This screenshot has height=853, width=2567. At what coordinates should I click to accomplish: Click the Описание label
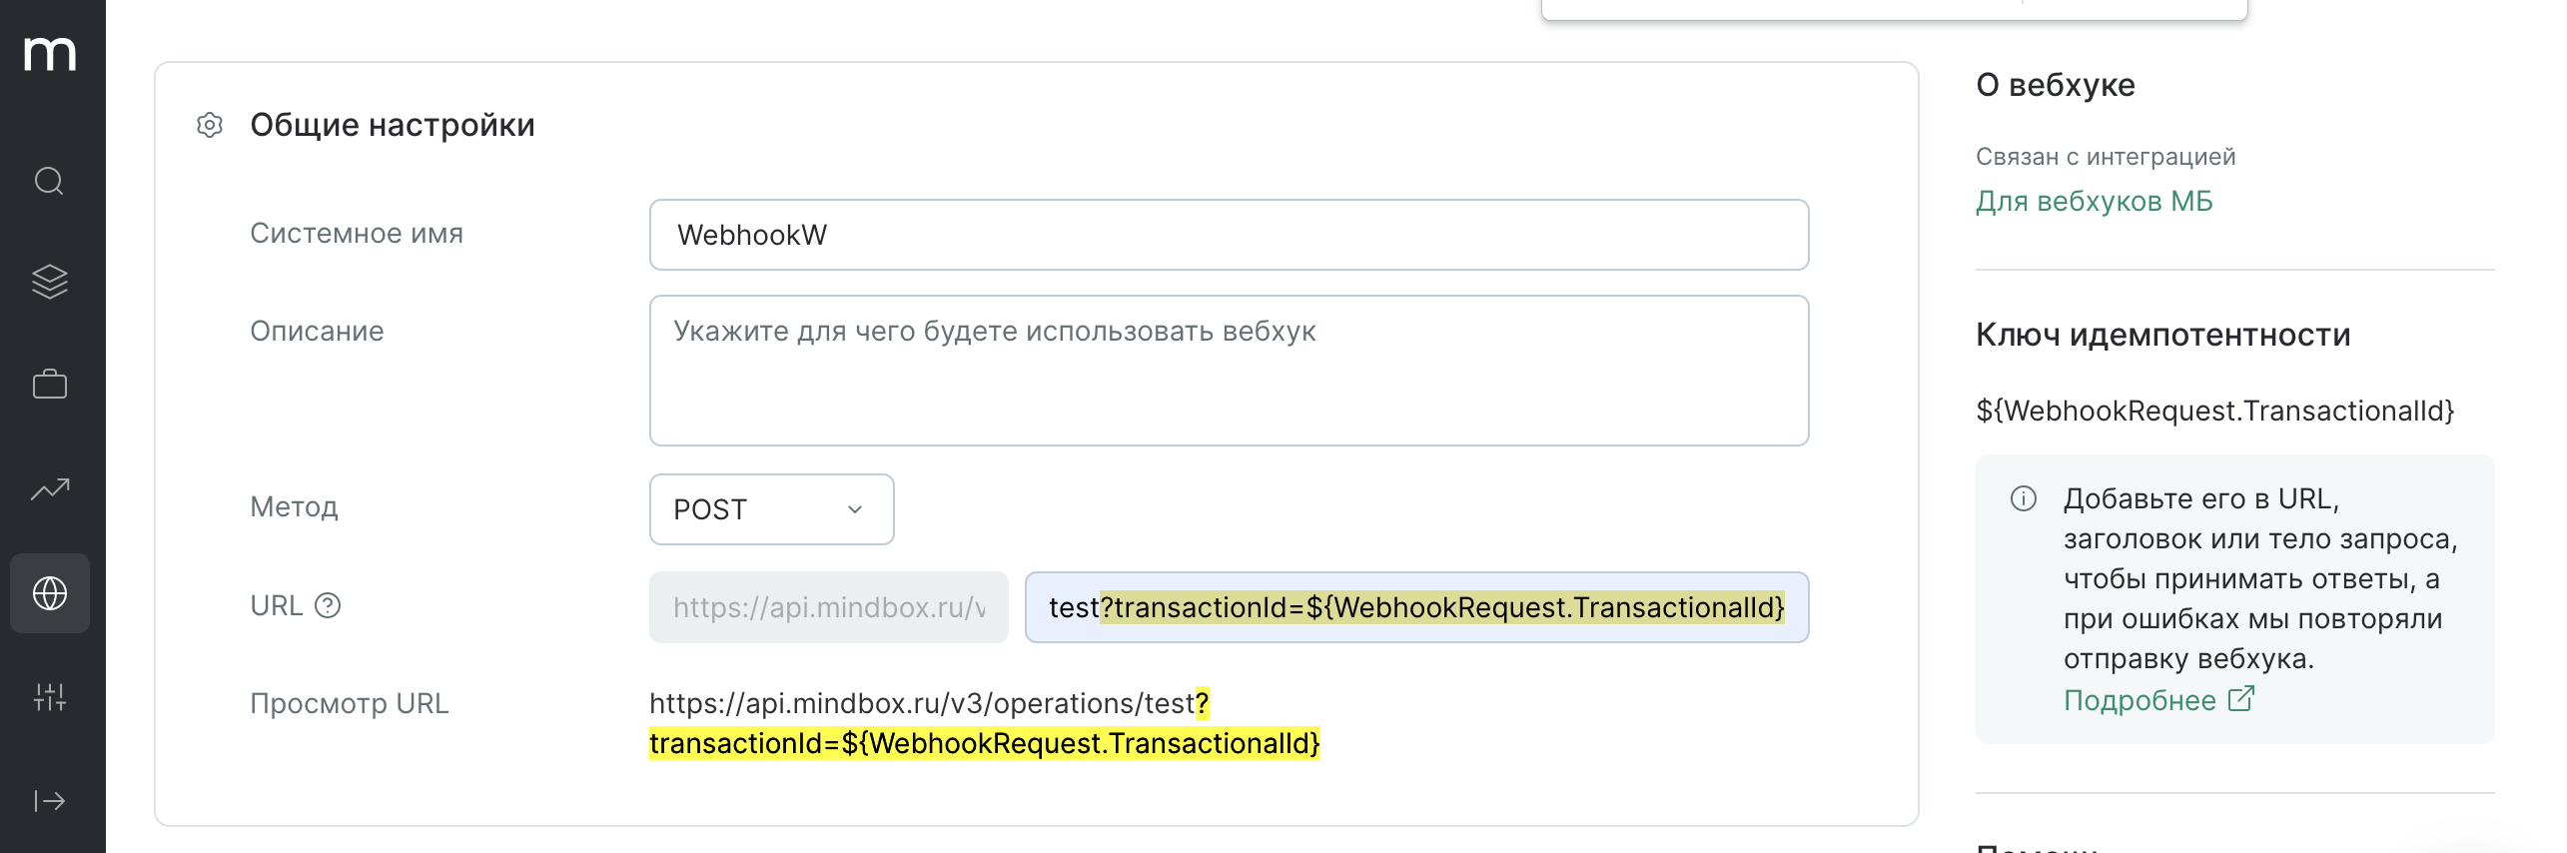(x=317, y=331)
